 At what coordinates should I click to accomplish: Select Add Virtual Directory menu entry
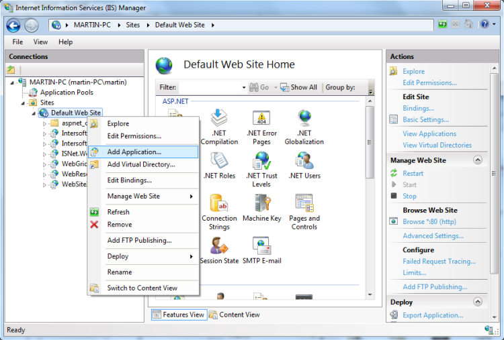point(140,164)
